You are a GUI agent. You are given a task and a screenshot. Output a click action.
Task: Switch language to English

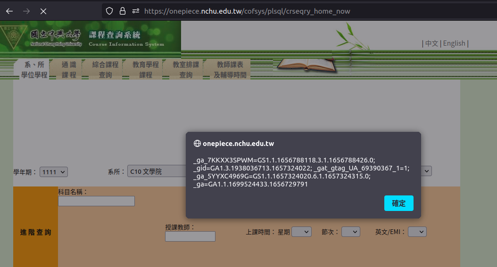(x=454, y=43)
